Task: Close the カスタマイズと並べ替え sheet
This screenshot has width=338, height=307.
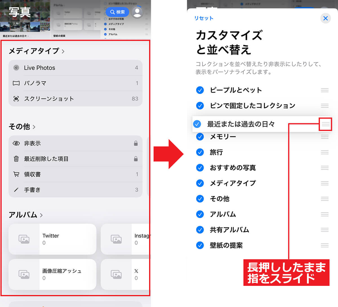Action: click(326, 18)
